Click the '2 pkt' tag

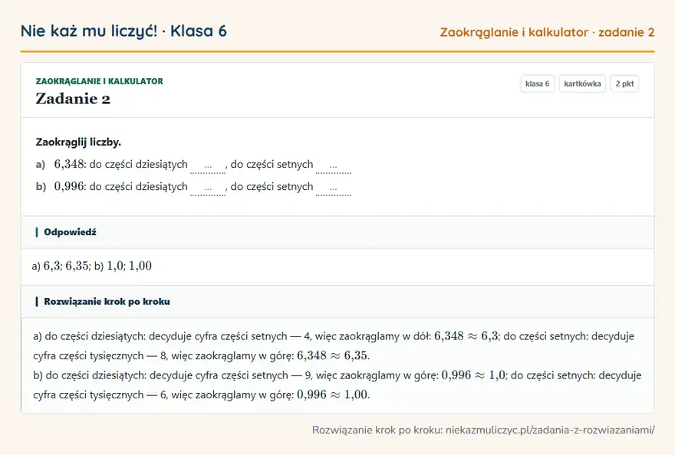(x=624, y=83)
